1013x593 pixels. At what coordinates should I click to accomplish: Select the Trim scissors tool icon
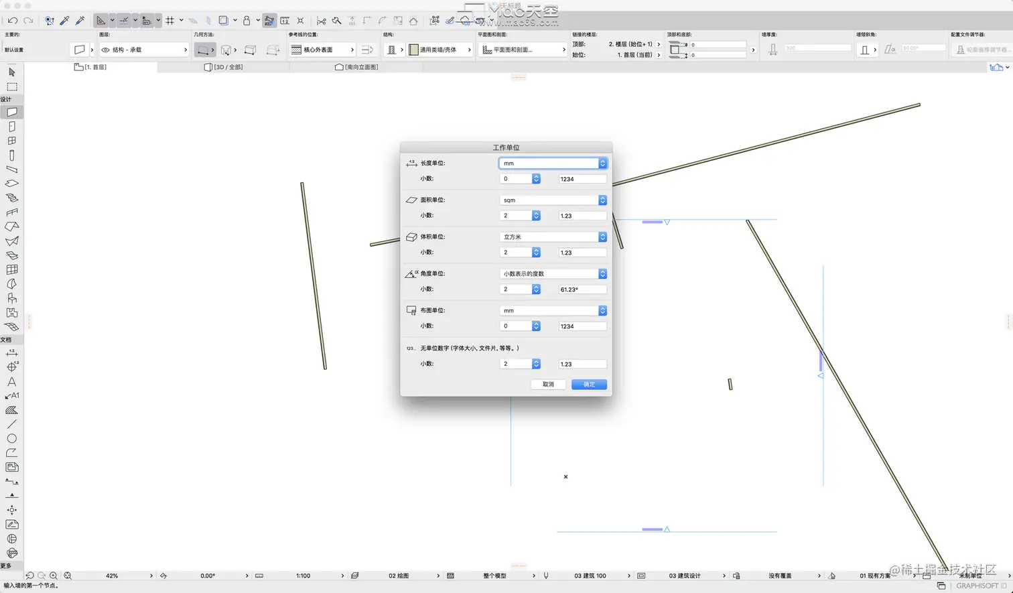[x=321, y=21]
